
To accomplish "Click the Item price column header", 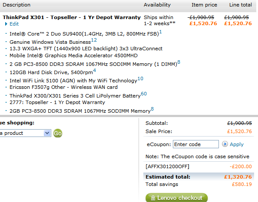I will coord(204,5).
